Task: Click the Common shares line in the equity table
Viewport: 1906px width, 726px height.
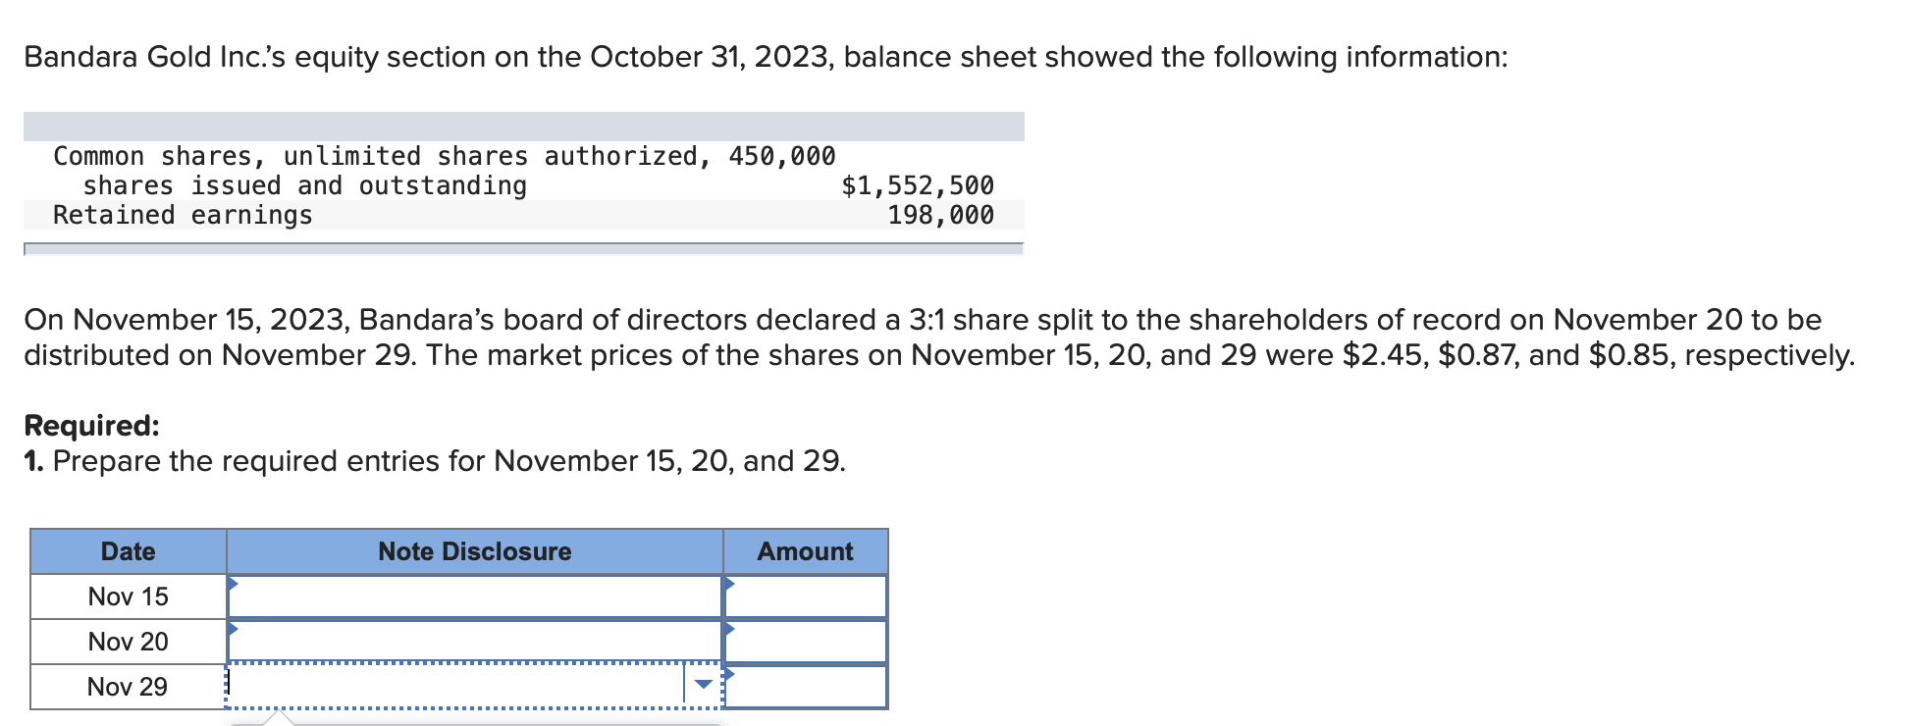Action: tap(444, 155)
